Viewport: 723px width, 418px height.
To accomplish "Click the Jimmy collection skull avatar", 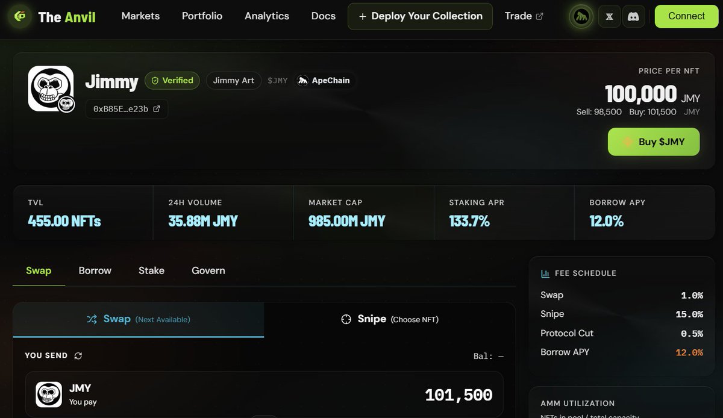I will [x=51, y=89].
